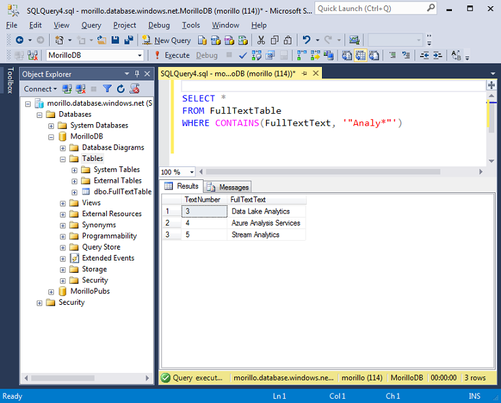
Task: Click the query editor horizontal scrollbar
Action: pos(323,172)
